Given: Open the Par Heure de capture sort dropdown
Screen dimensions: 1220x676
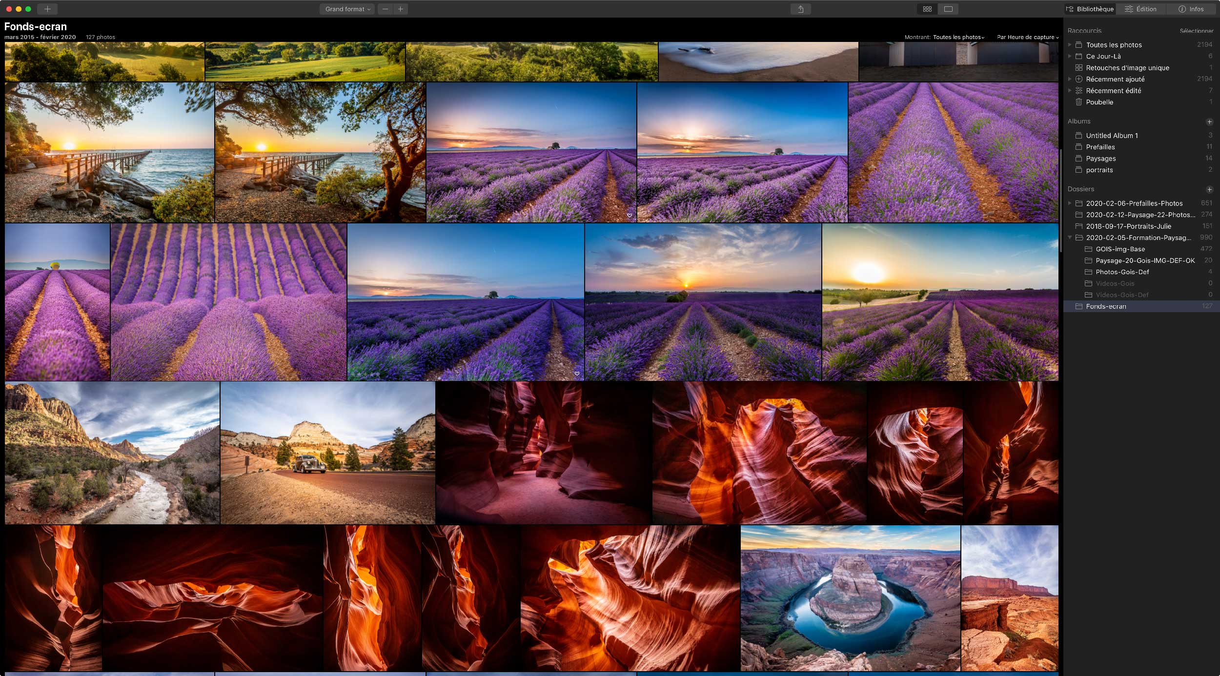Looking at the screenshot, I should pos(1027,37).
